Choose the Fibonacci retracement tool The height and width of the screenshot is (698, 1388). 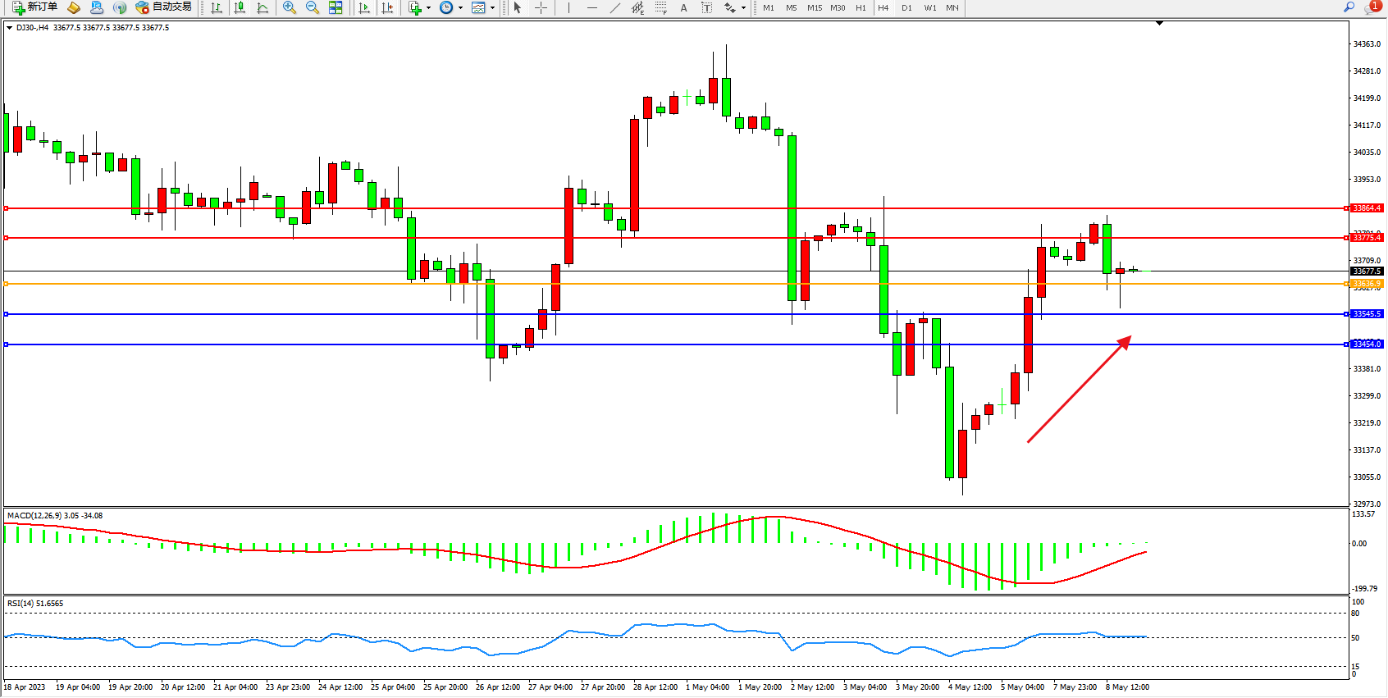pyautogui.click(x=660, y=7)
